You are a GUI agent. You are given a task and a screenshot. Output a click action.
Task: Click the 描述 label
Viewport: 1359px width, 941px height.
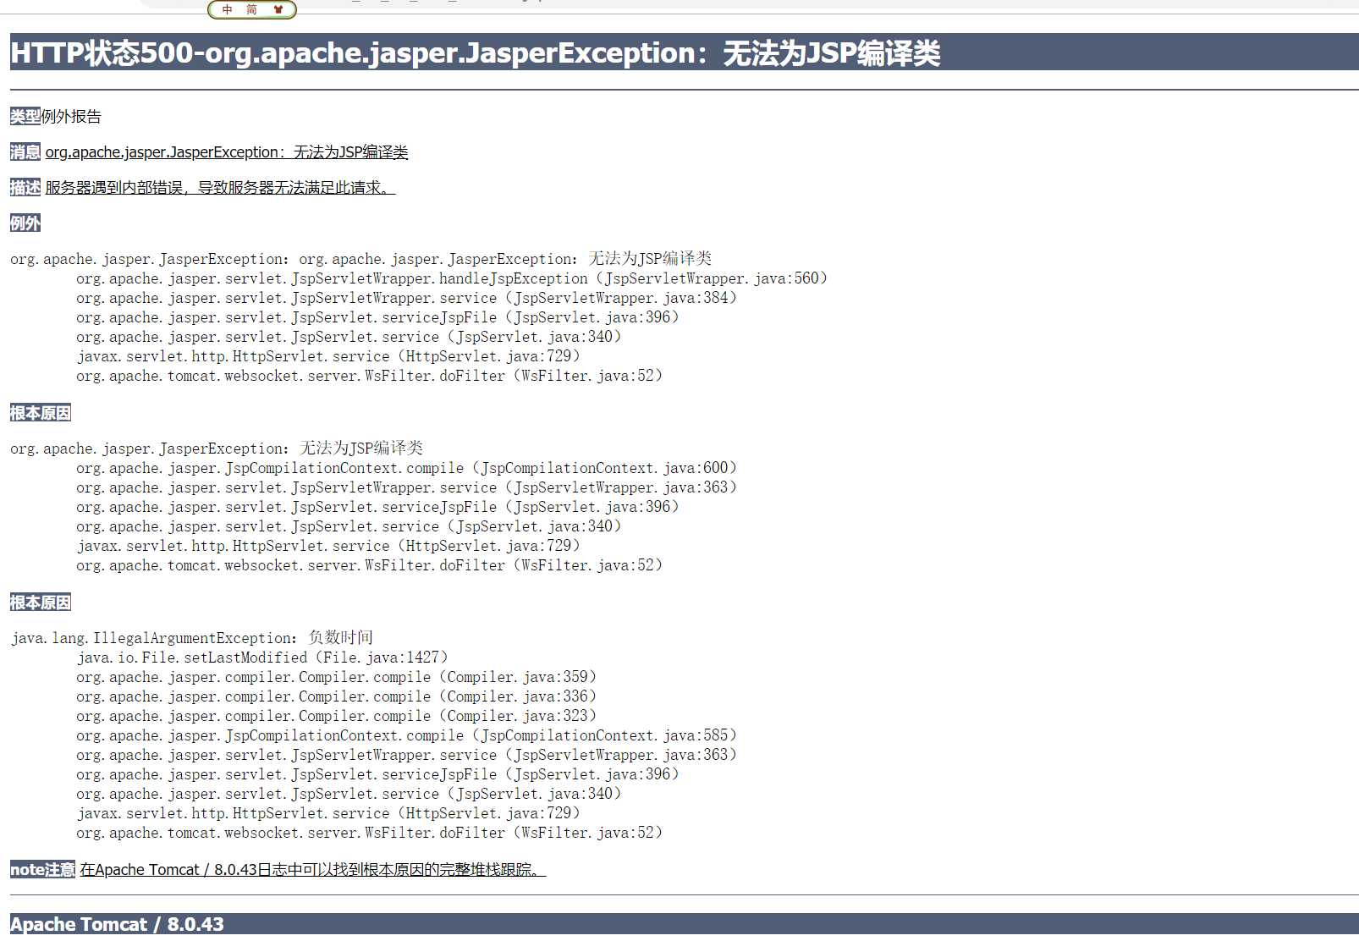tap(25, 188)
